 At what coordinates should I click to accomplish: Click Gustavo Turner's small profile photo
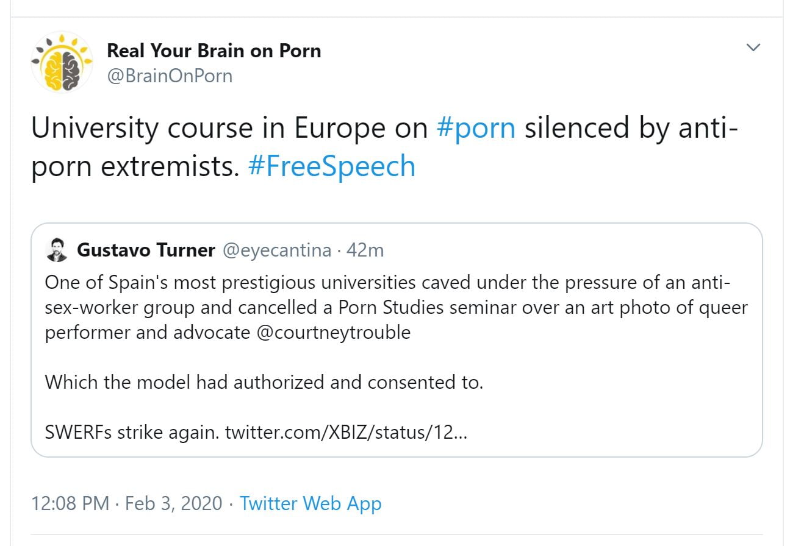[57, 250]
